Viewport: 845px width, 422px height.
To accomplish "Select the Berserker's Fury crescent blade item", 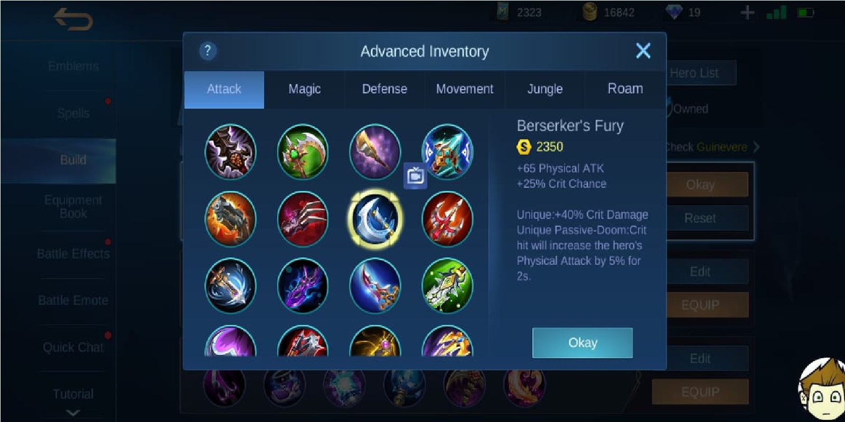I will (375, 218).
